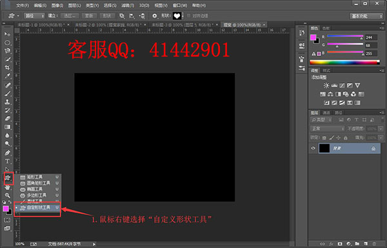
Task: Toggle Quick Mask mode icon
Action: pos(7,220)
